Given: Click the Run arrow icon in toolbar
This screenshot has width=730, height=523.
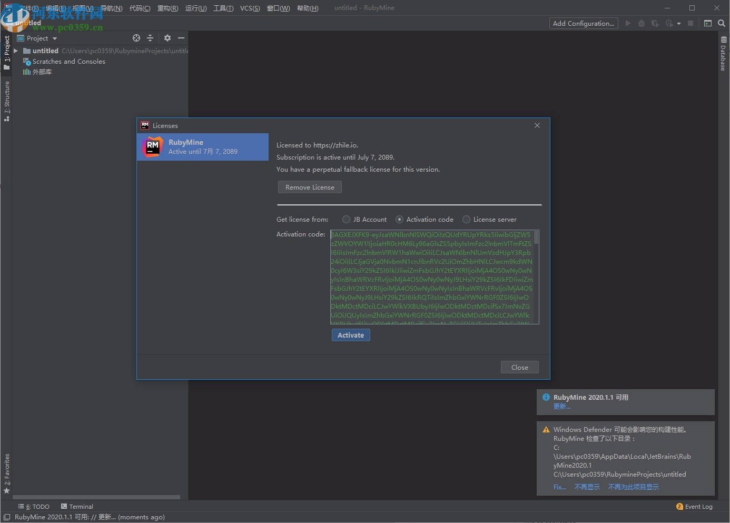Looking at the screenshot, I should click(x=628, y=23).
